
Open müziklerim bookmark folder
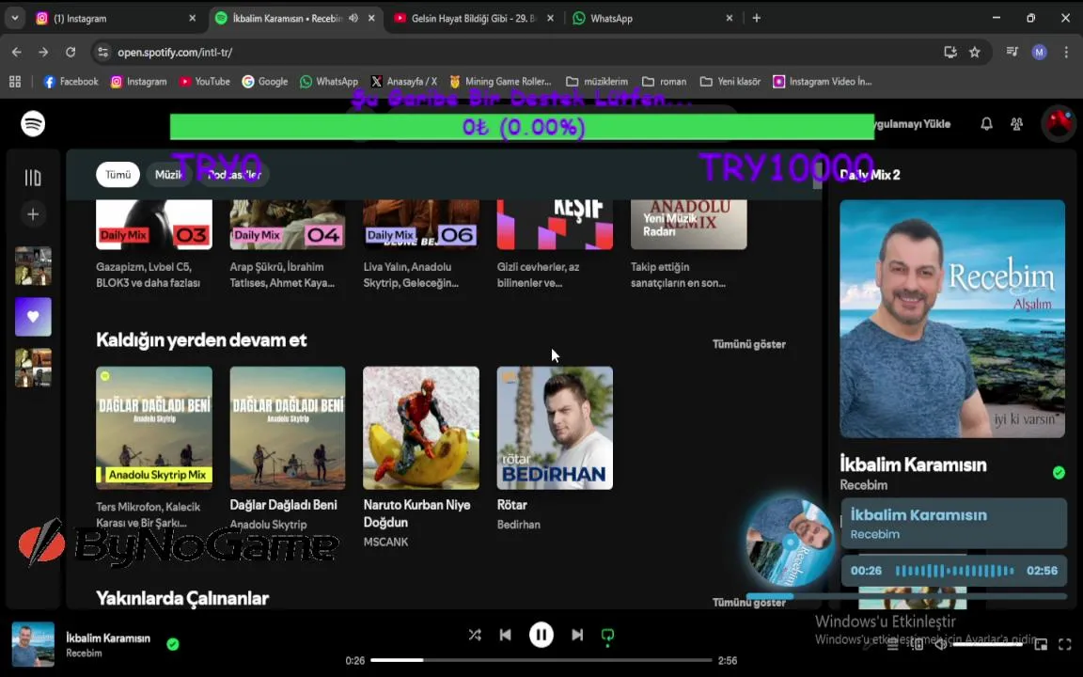coord(597,82)
